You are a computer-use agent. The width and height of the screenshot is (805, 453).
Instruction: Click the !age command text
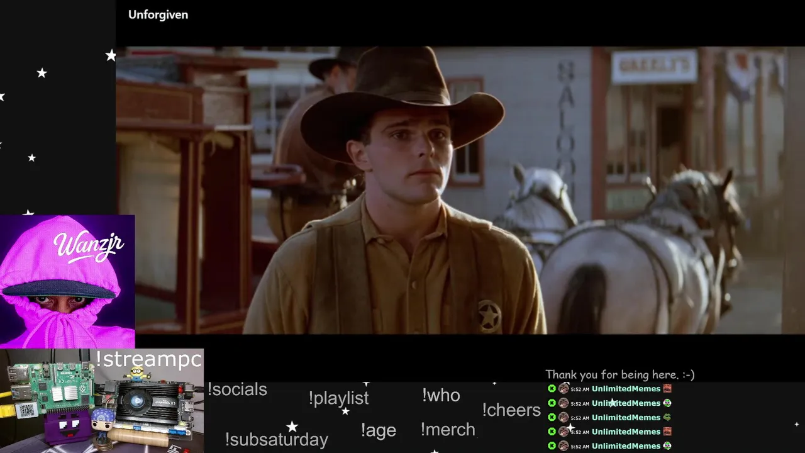[378, 430]
